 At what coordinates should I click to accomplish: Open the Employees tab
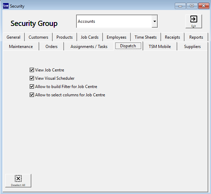[x=116, y=37]
